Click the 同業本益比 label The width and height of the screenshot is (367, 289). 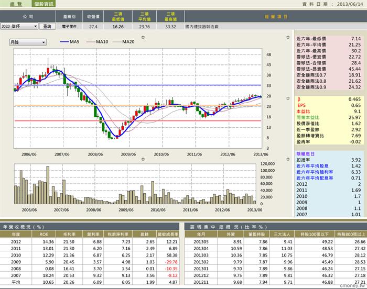coord(308,117)
